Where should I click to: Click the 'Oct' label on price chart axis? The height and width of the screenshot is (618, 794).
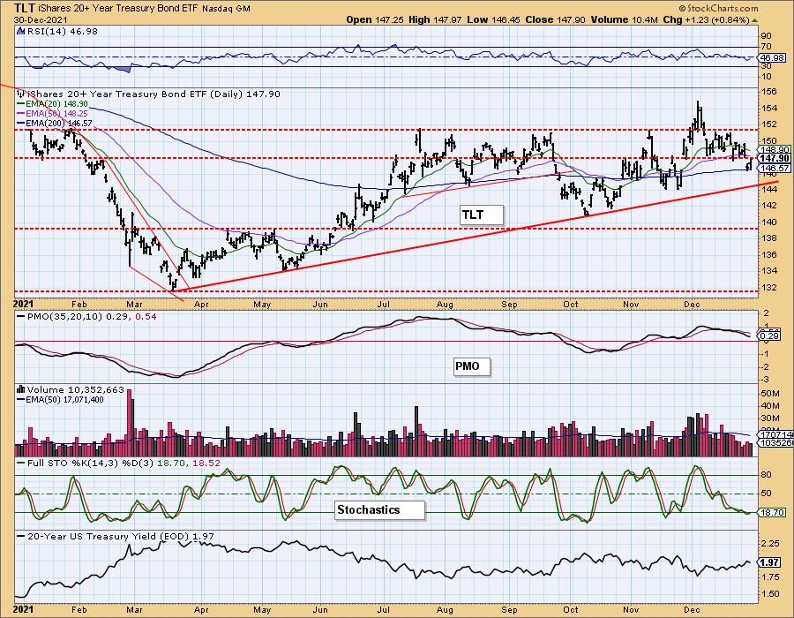click(571, 305)
